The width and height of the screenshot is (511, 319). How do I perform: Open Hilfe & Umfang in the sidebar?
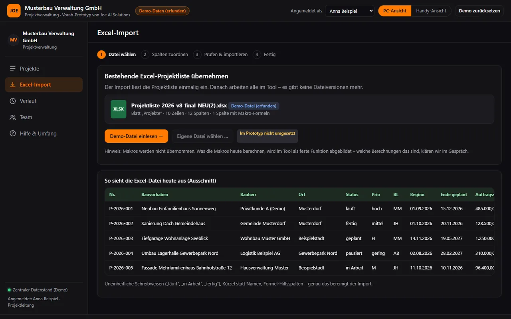[x=44, y=134]
